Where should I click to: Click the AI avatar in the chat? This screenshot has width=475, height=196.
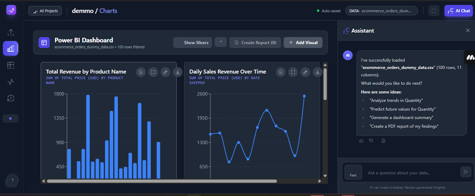pos(348,55)
